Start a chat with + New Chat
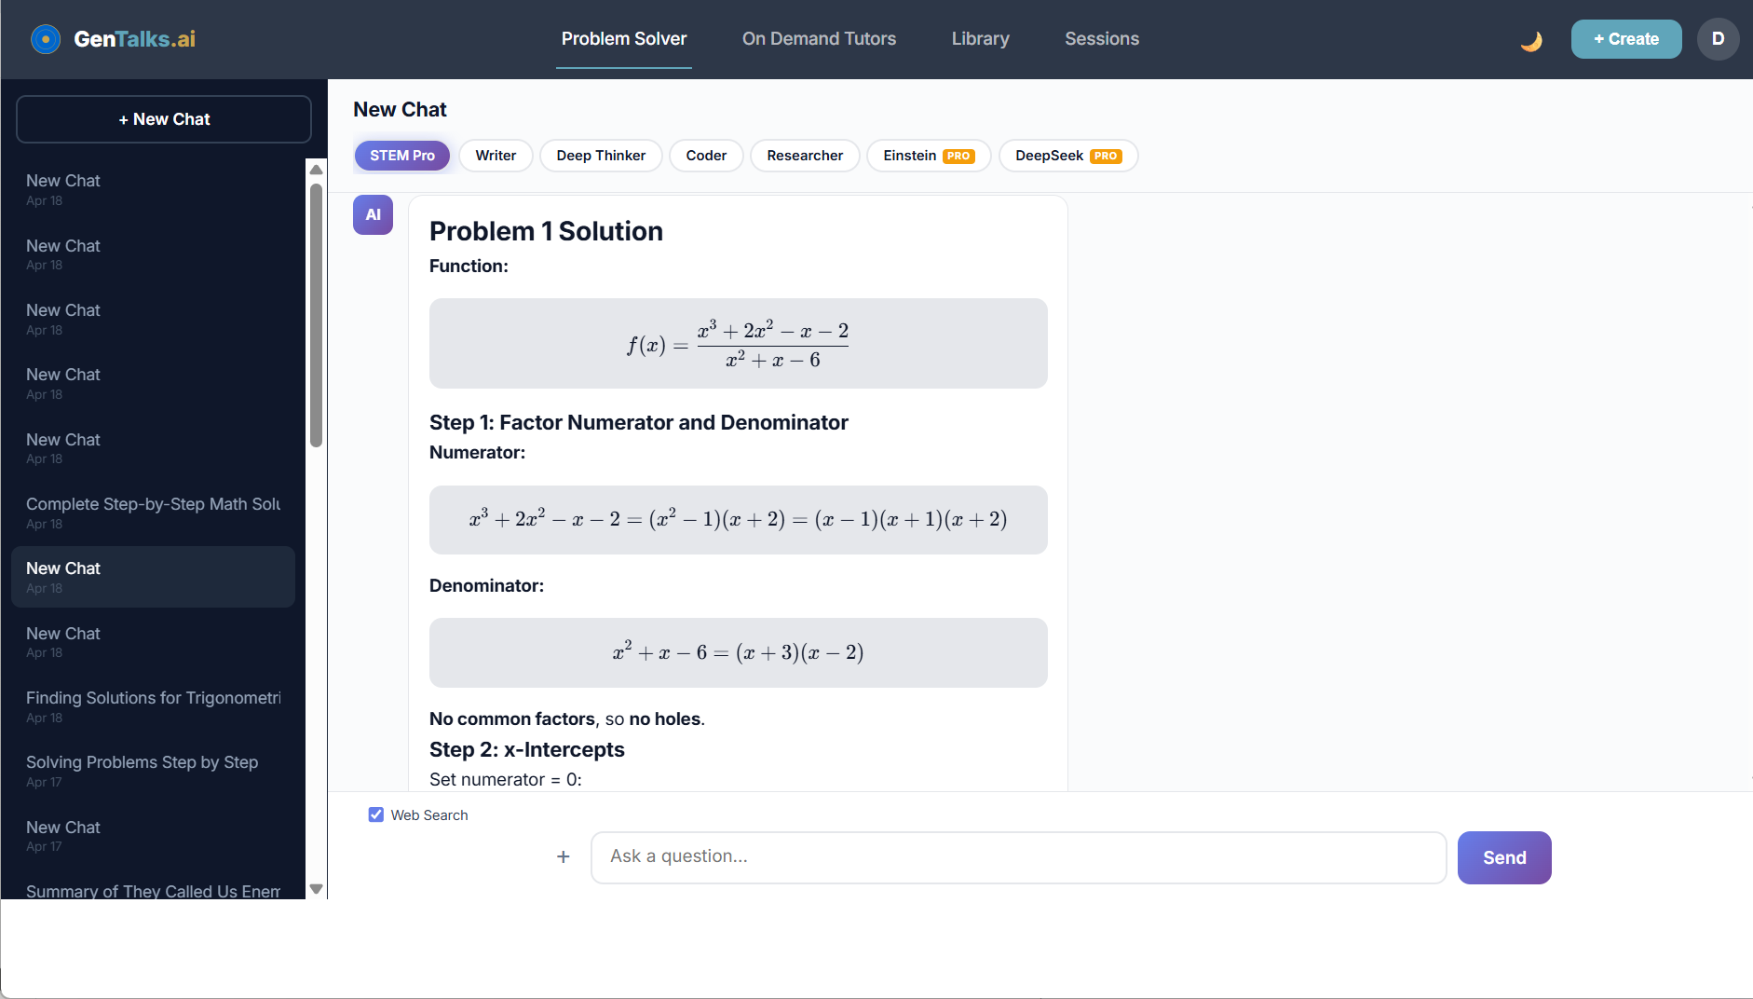1753x999 pixels. pos(164,119)
